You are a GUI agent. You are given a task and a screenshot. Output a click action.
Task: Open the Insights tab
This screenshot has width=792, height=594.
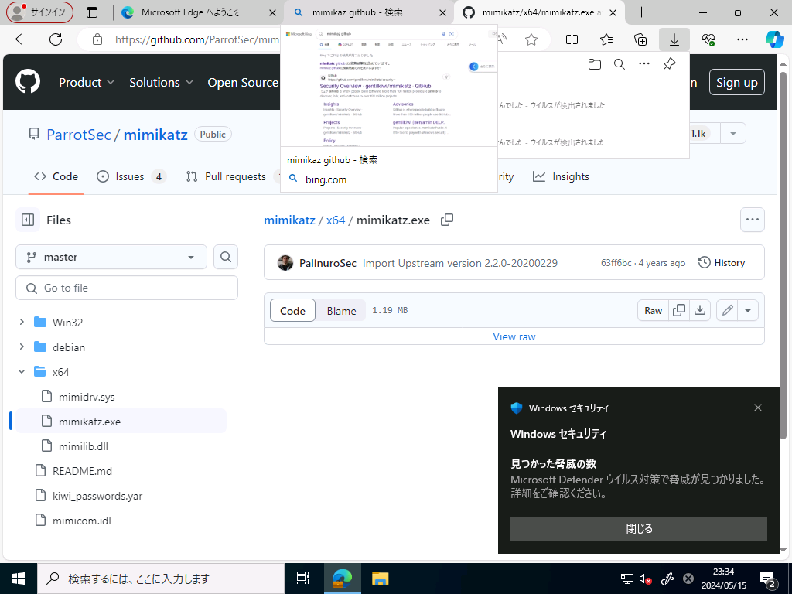tap(562, 176)
